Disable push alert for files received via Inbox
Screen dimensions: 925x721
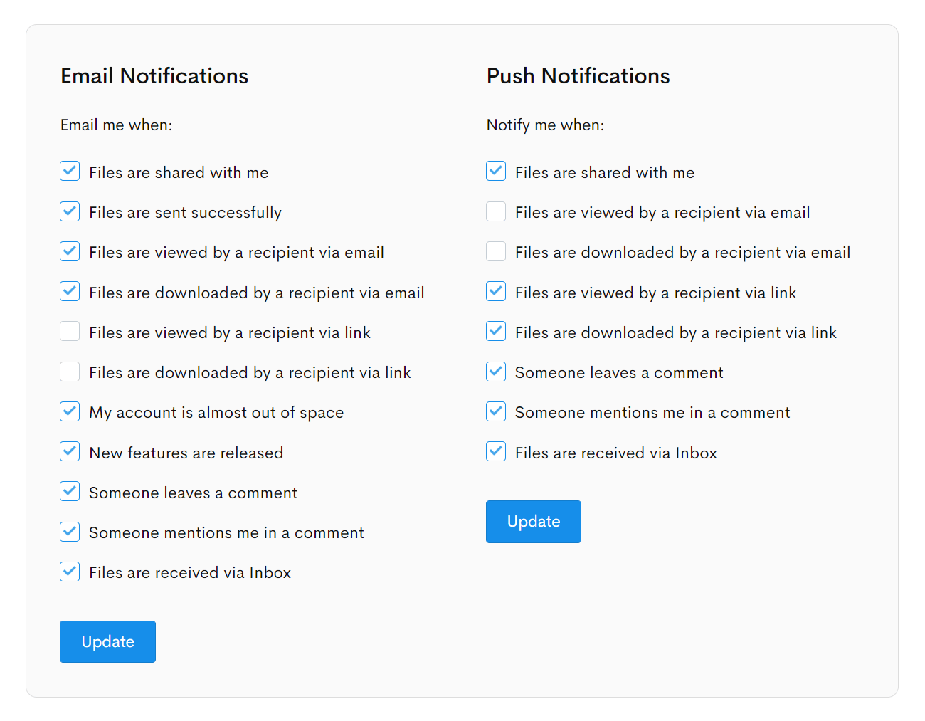[x=495, y=451]
